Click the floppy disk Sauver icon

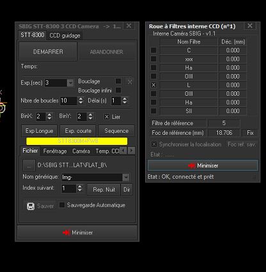coord(31,206)
